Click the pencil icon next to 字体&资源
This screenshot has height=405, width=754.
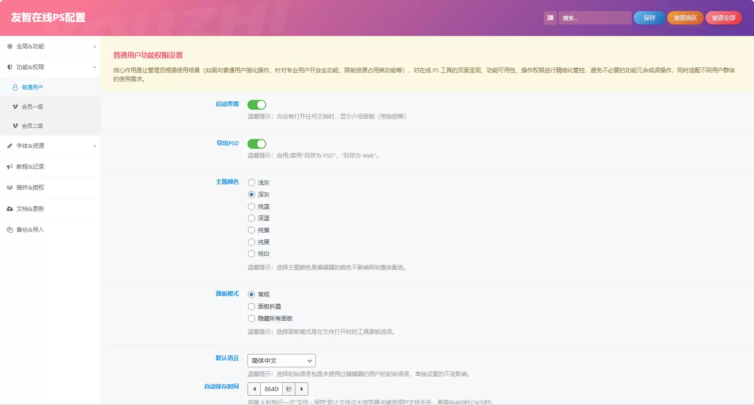[x=10, y=146]
